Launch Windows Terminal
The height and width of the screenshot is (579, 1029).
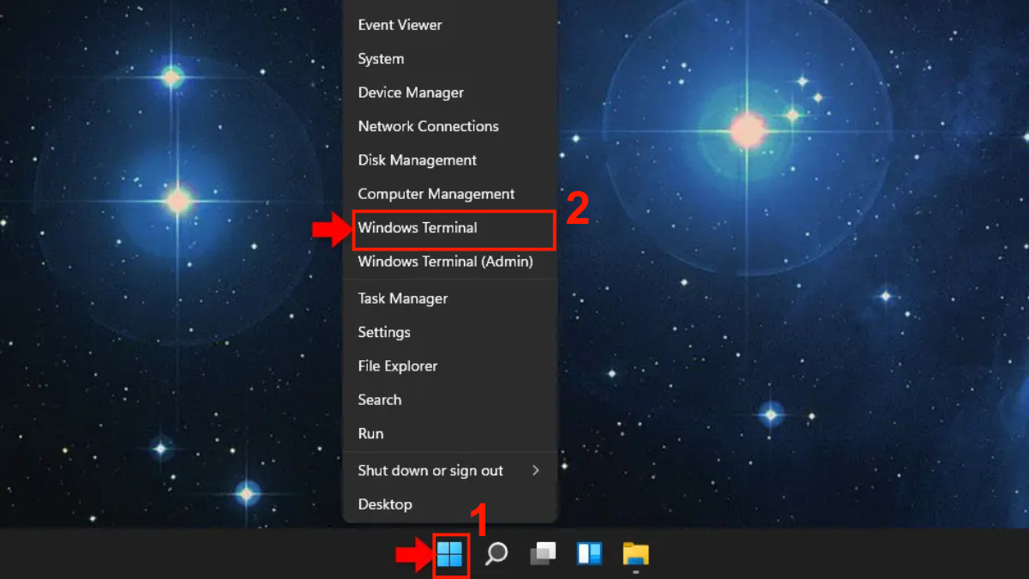click(x=450, y=228)
